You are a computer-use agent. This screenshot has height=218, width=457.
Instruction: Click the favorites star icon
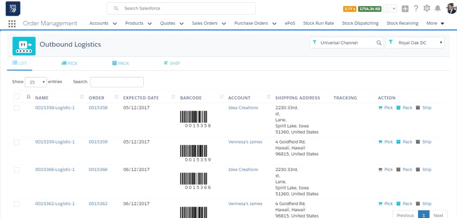(x=387, y=9)
